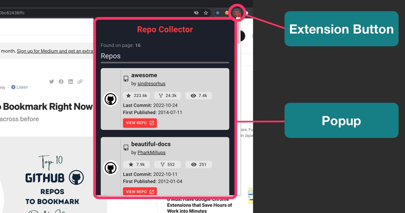The height and width of the screenshot is (213, 405).
Task: Open sindresorhus's profile link
Action: point(151,83)
